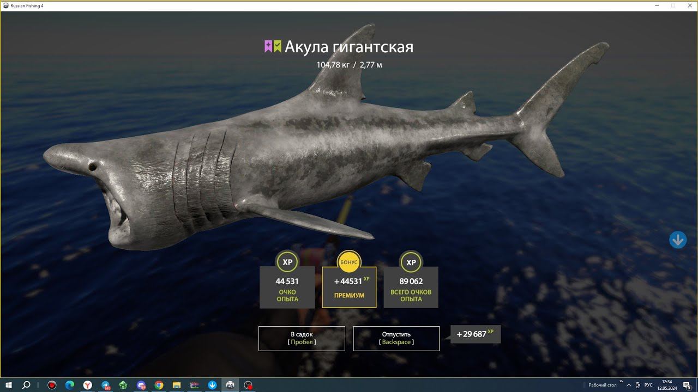Open the clock showing 12:34
Screen dimensions: 698x392
[x=667, y=385]
